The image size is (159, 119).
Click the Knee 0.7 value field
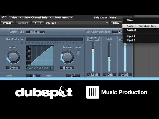73,76
